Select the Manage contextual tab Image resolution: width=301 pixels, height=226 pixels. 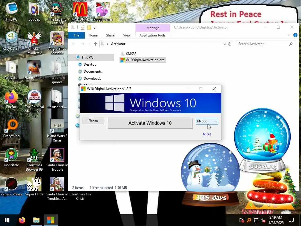153,28
